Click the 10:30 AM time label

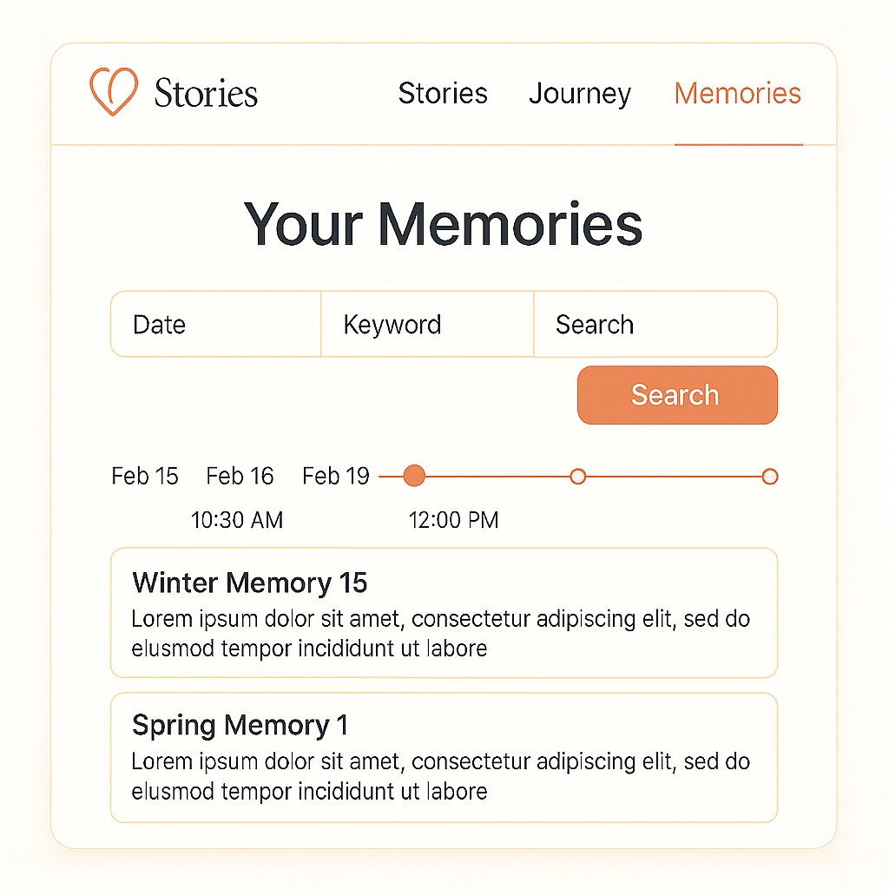click(237, 520)
